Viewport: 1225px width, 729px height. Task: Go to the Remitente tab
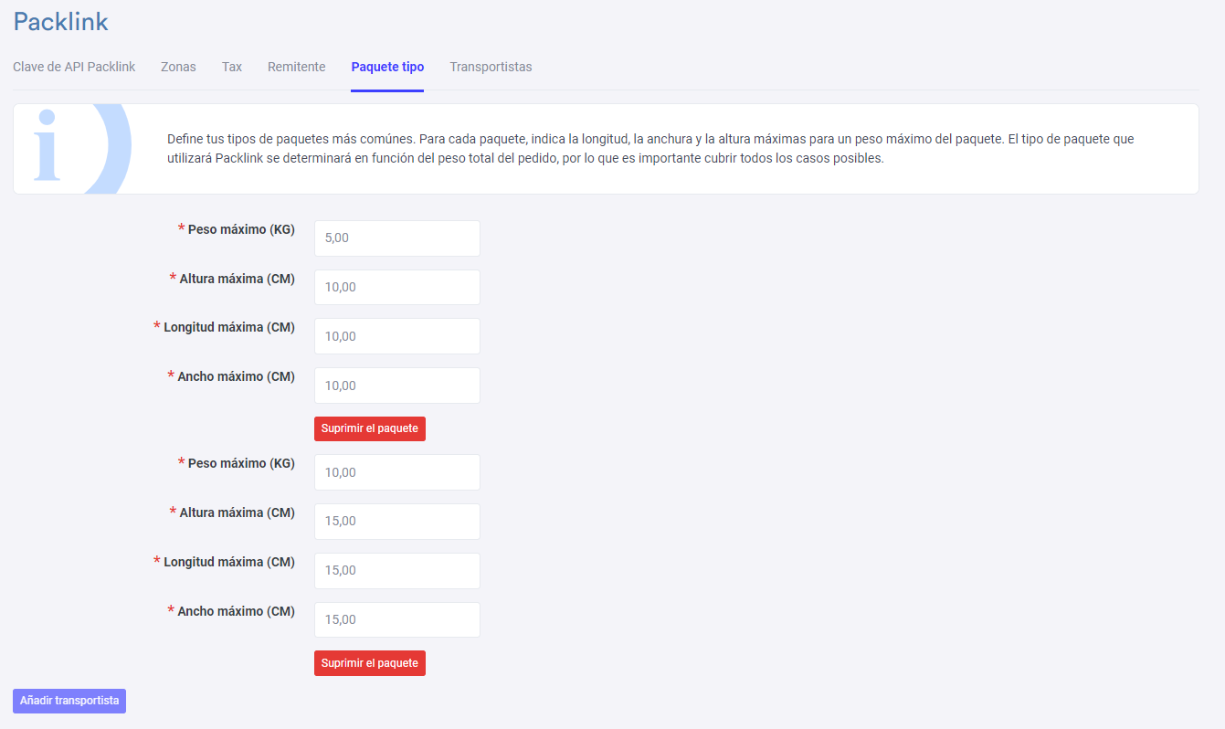pyautogui.click(x=297, y=67)
